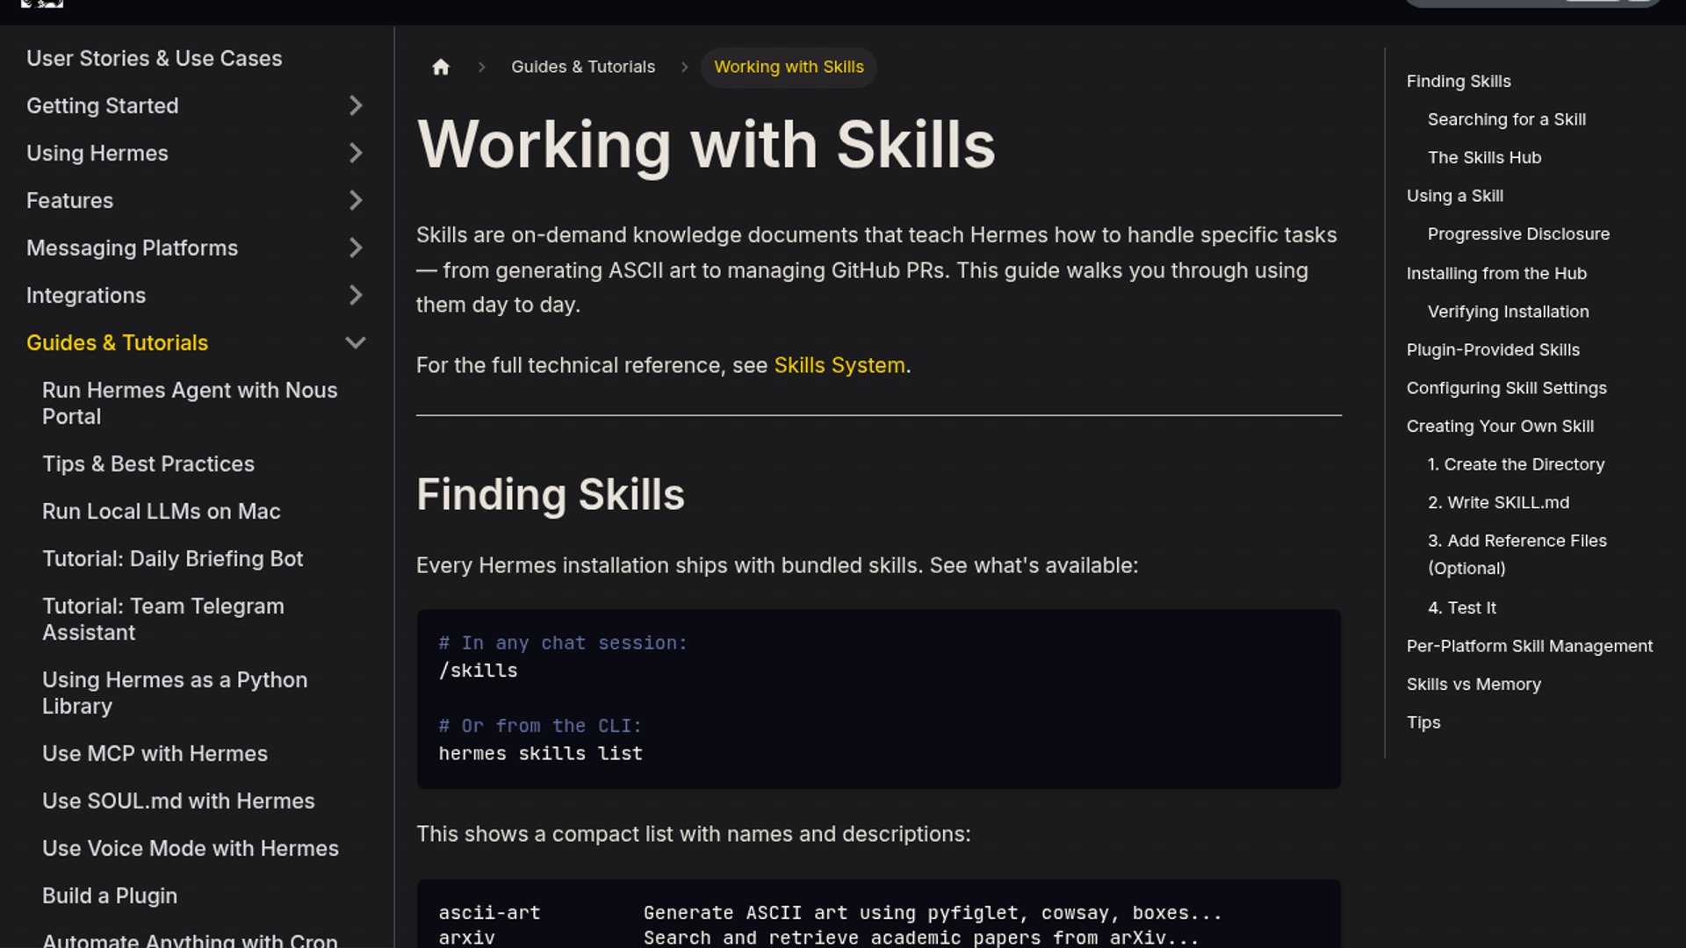Image resolution: width=1686 pixels, height=948 pixels.
Task: Open Use Voice Mode with Hermes
Action: (x=191, y=849)
